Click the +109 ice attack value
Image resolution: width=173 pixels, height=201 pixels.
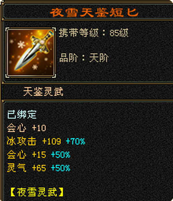pos(52,141)
